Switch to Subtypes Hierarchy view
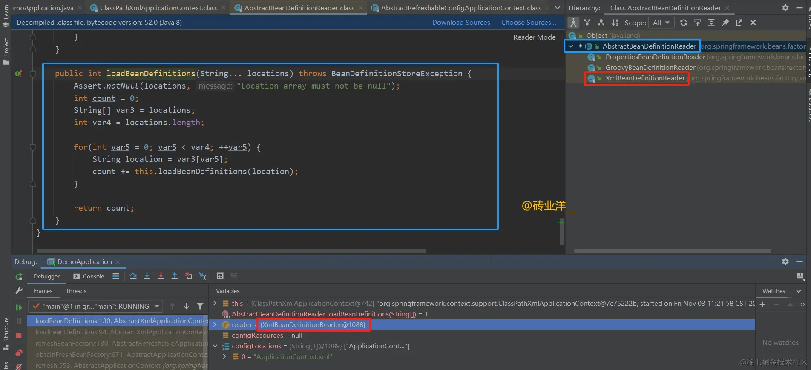The image size is (811, 370). [601, 23]
